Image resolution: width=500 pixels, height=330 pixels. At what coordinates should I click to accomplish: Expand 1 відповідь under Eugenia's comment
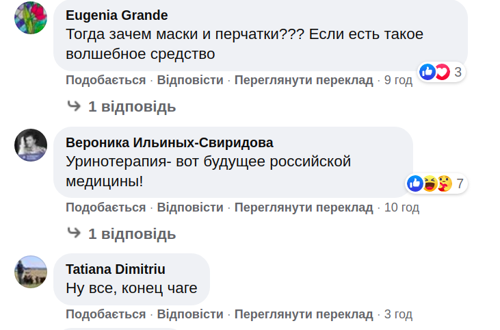(131, 106)
